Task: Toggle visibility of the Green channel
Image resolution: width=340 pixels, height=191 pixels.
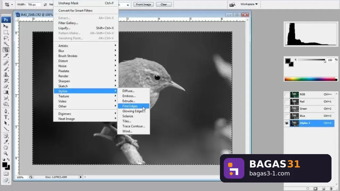Action: pyautogui.click(x=287, y=109)
